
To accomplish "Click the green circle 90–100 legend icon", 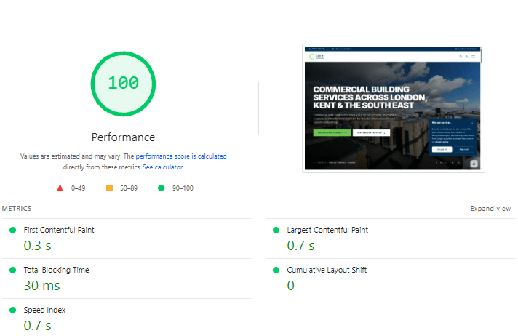I will pos(162,188).
